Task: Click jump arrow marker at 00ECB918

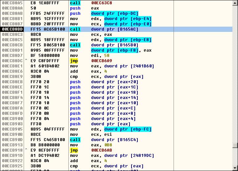Action: click(x=26, y=150)
